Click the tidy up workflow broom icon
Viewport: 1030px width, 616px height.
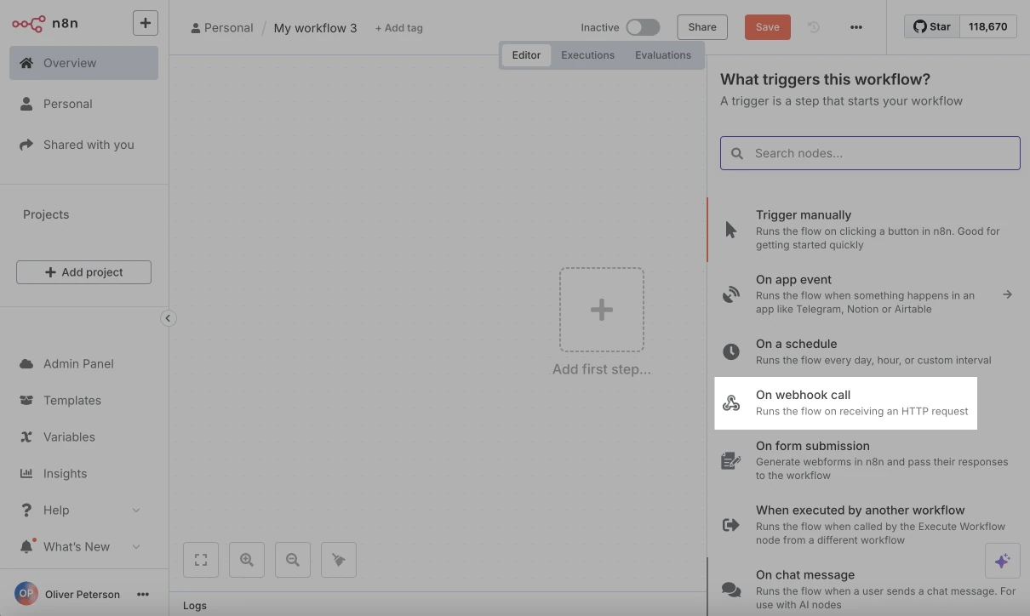tap(339, 560)
